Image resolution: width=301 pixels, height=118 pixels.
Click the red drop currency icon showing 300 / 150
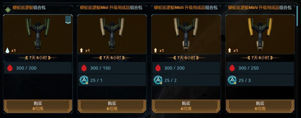(x=84, y=68)
